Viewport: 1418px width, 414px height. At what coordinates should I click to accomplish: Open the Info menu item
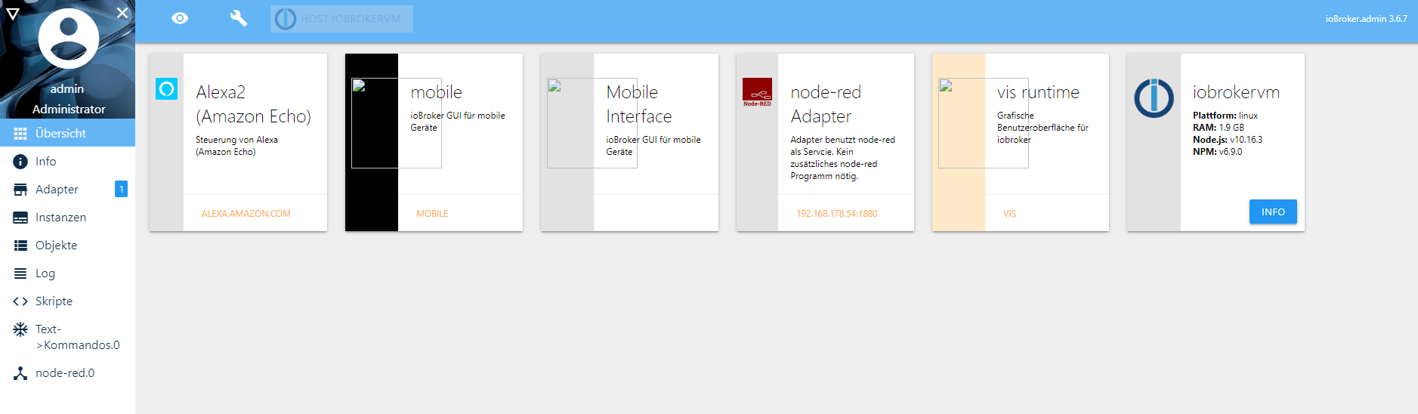(x=67, y=161)
